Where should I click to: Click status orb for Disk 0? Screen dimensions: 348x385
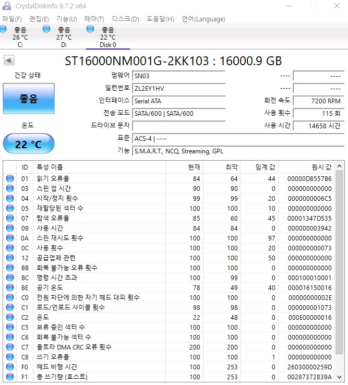90,29
